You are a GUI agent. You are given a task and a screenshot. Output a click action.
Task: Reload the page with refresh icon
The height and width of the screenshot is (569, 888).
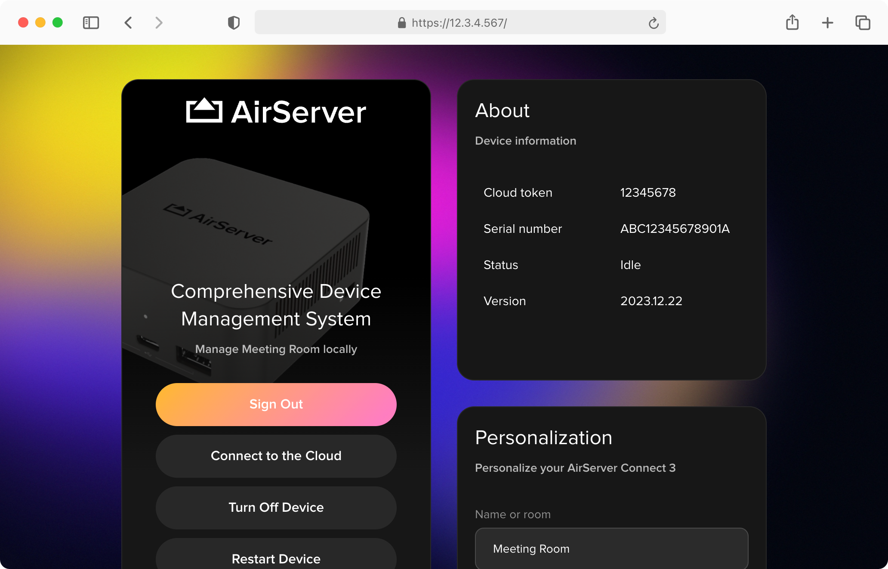click(x=654, y=23)
